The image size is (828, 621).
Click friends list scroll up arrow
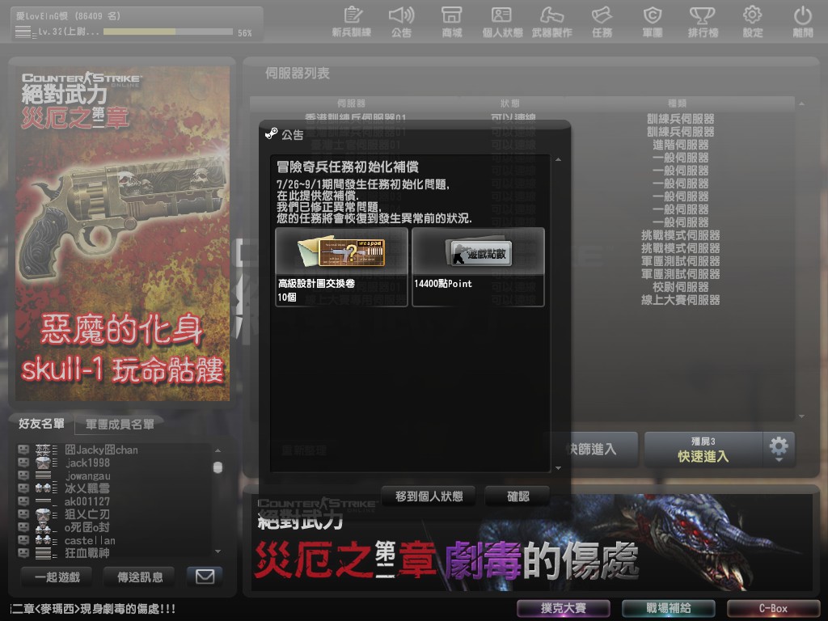[218, 450]
